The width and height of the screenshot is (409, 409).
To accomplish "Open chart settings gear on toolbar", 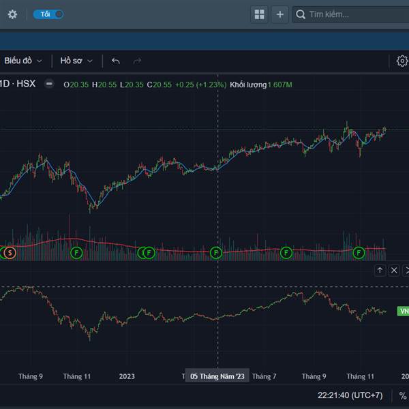I will click(402, 61).
